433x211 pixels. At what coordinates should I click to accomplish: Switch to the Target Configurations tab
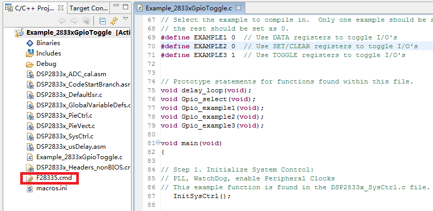click(88, 8)
